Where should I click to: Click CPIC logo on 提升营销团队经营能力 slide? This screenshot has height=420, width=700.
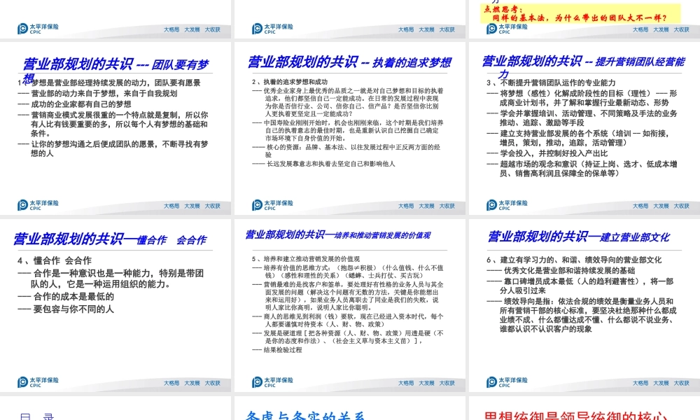[507, 205]
